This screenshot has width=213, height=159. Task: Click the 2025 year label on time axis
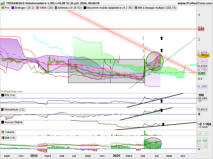[x=116, y=156]
